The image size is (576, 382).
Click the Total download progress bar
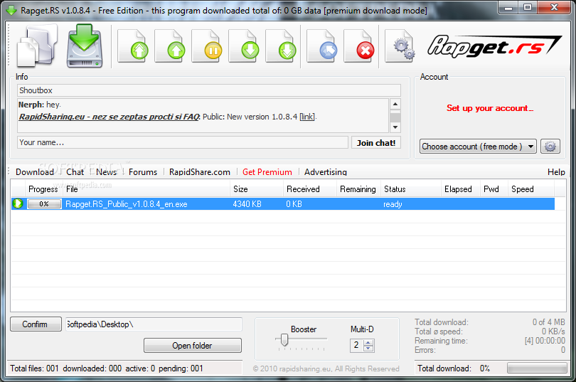(x=537, y=368)
